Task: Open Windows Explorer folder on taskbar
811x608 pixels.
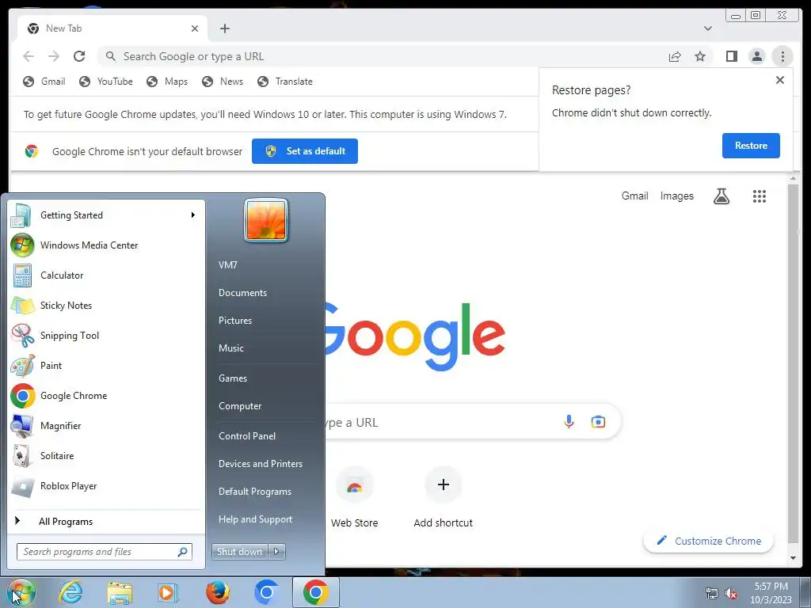Action: coord(120,592)
